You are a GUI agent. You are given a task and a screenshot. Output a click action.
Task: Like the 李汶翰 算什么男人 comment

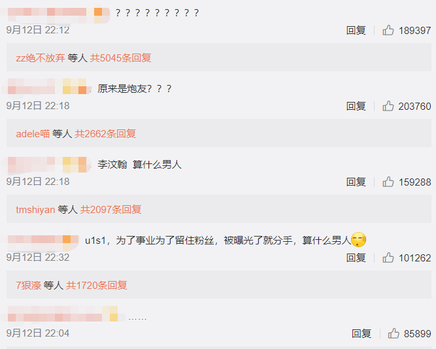pyautogui.click(x=388, y=182)
